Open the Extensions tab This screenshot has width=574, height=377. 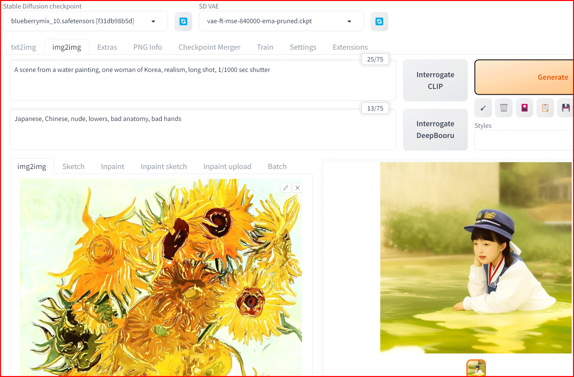point(350,47)
